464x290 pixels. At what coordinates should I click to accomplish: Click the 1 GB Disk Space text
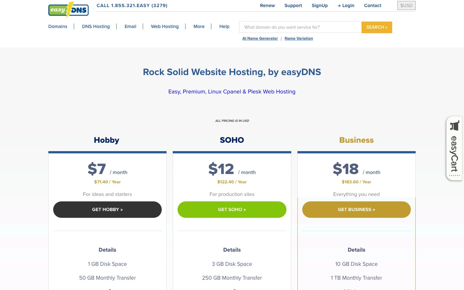(x=107, y=264)
